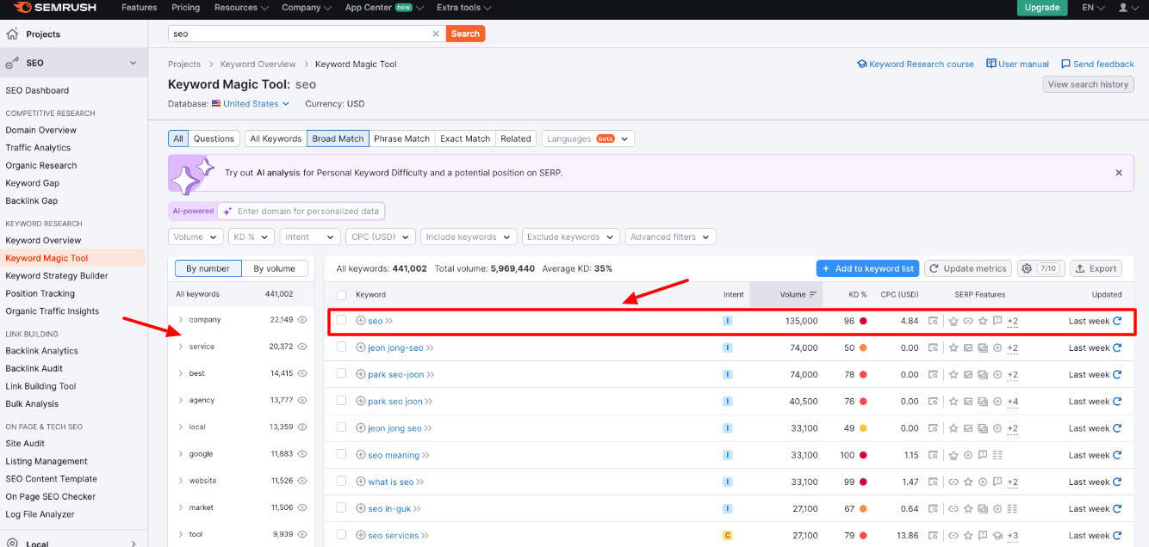Image resolution: width=1149 pixels, height=547 pixels.
Task: Click the Add to keyword list button
Action: [x=867, y=268]
